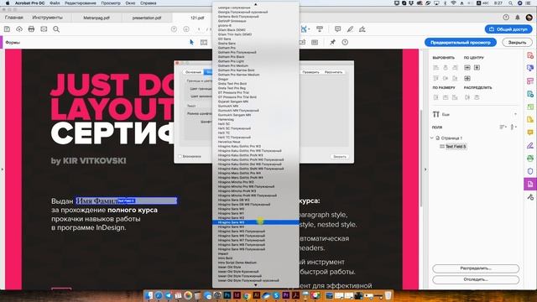Click the Отследить button

pyautogui.click(x=476, y=279)
